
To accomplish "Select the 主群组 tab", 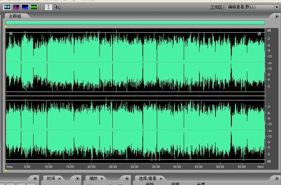I will [x=15, y=16].
